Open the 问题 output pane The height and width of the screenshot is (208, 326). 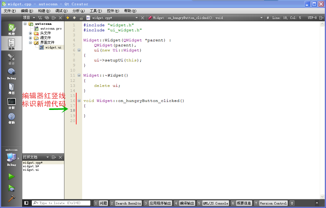(101, 203)
